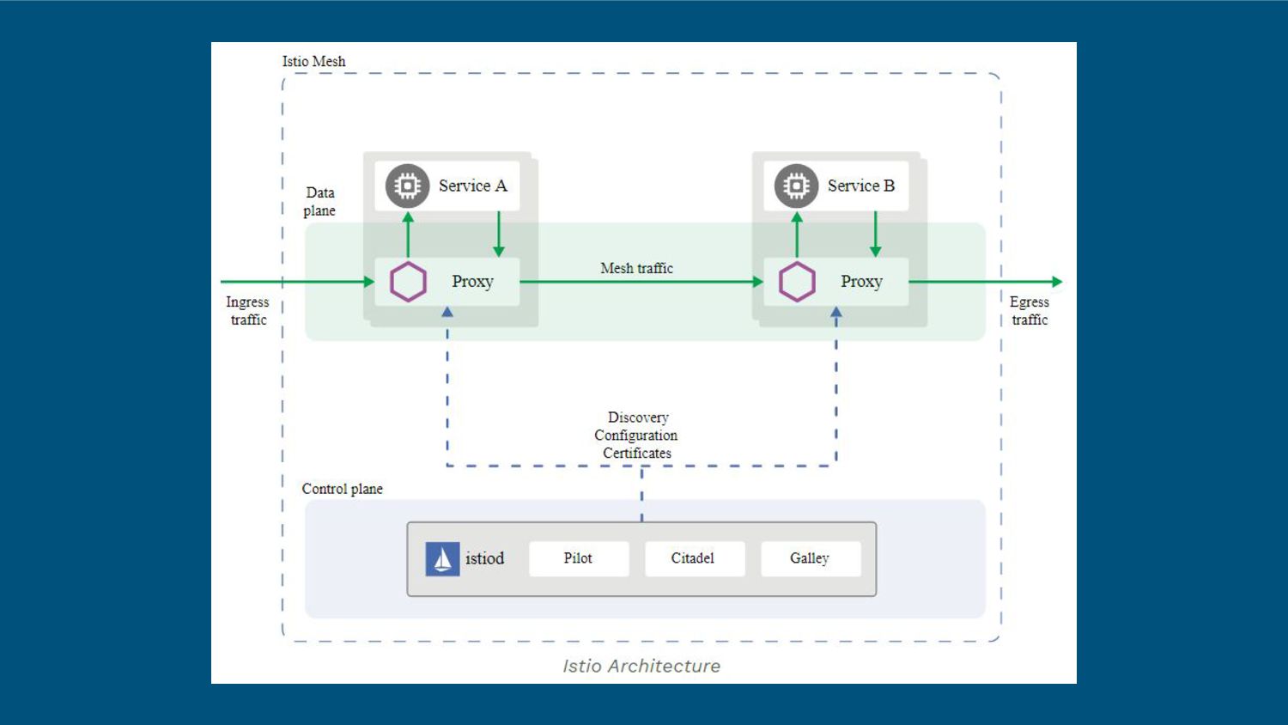
Task: Select the Galley component box
Action: pos(811,558)
